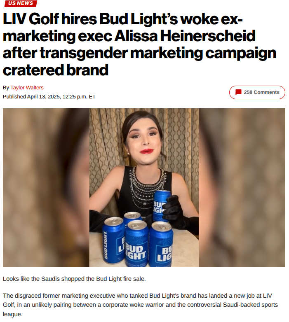Click the article headline about LIV Golf
Screen dimensions: 289x322
pyautogui.click(x=139, y=44)
